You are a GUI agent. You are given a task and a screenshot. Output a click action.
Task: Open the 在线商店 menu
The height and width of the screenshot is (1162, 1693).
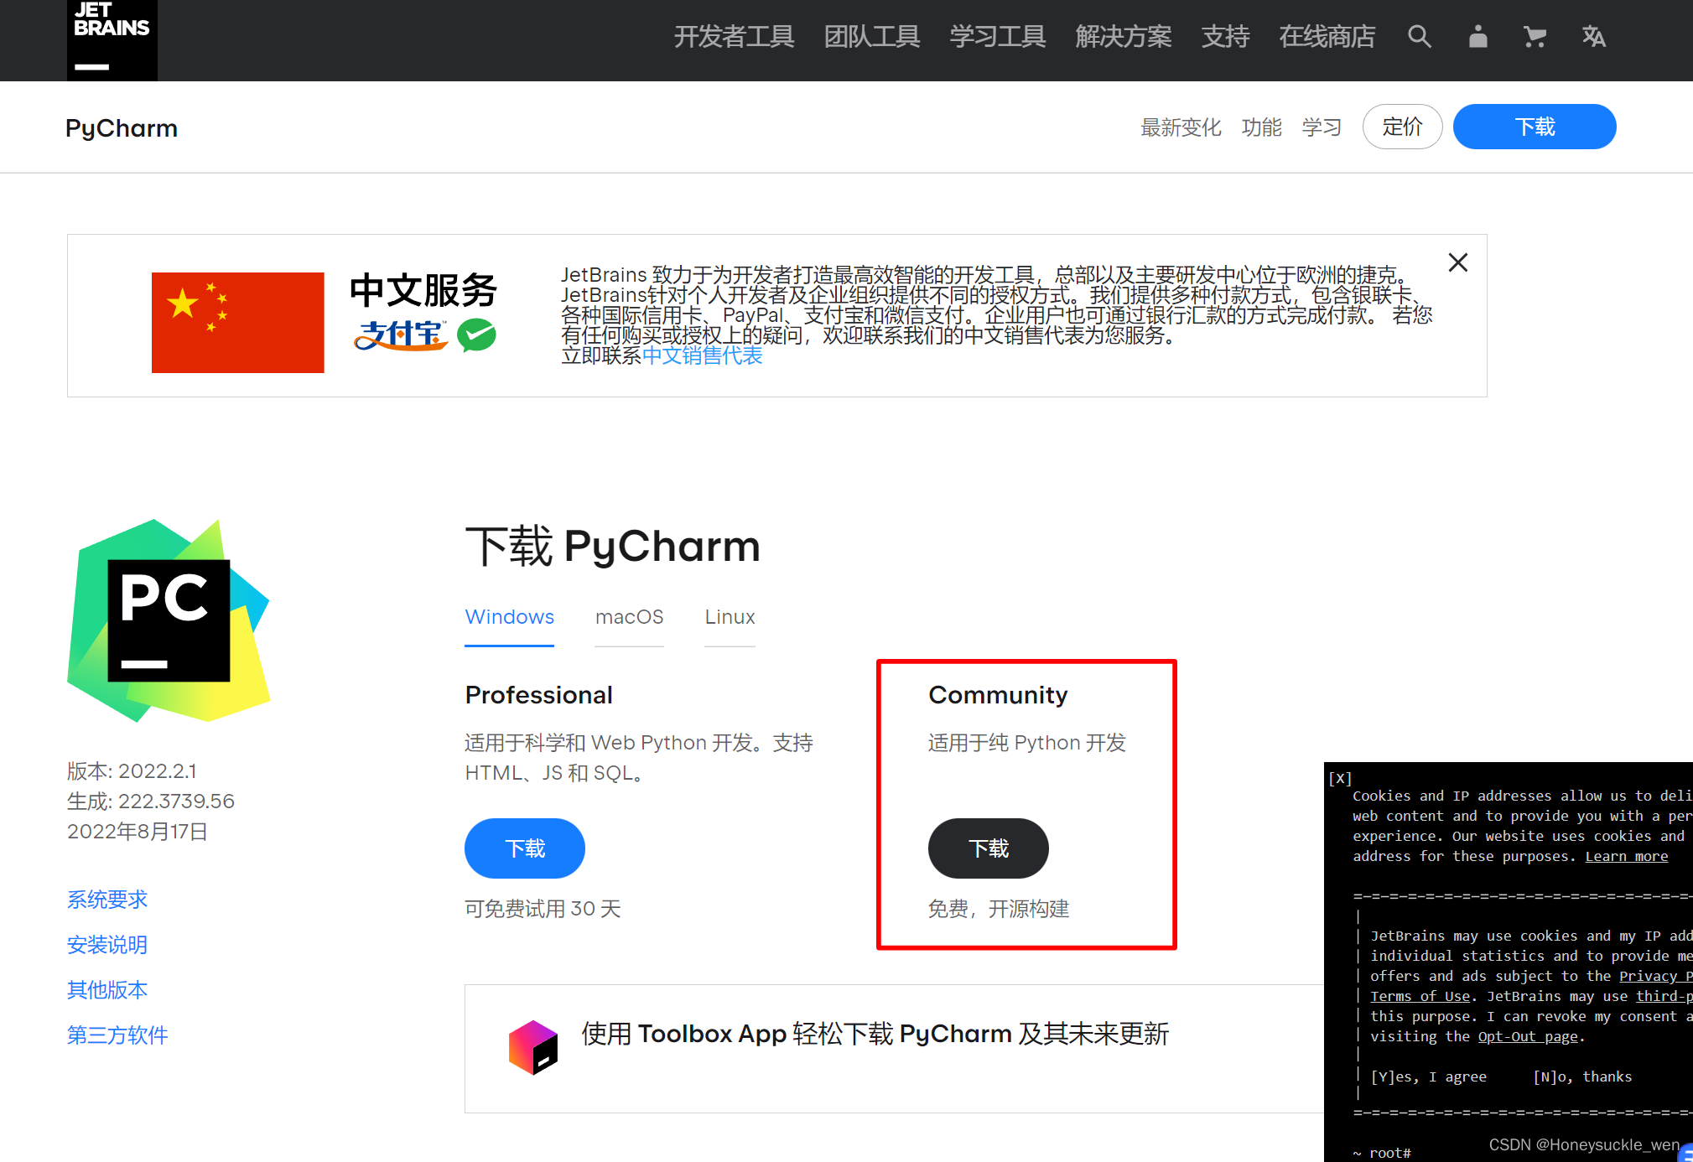1327,37
